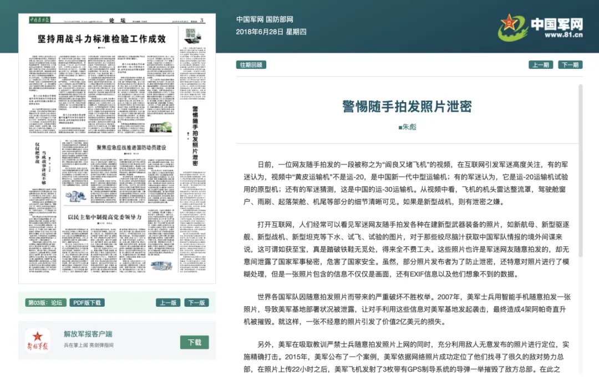Click the www.81.cn site address

(x=564, y=35)
